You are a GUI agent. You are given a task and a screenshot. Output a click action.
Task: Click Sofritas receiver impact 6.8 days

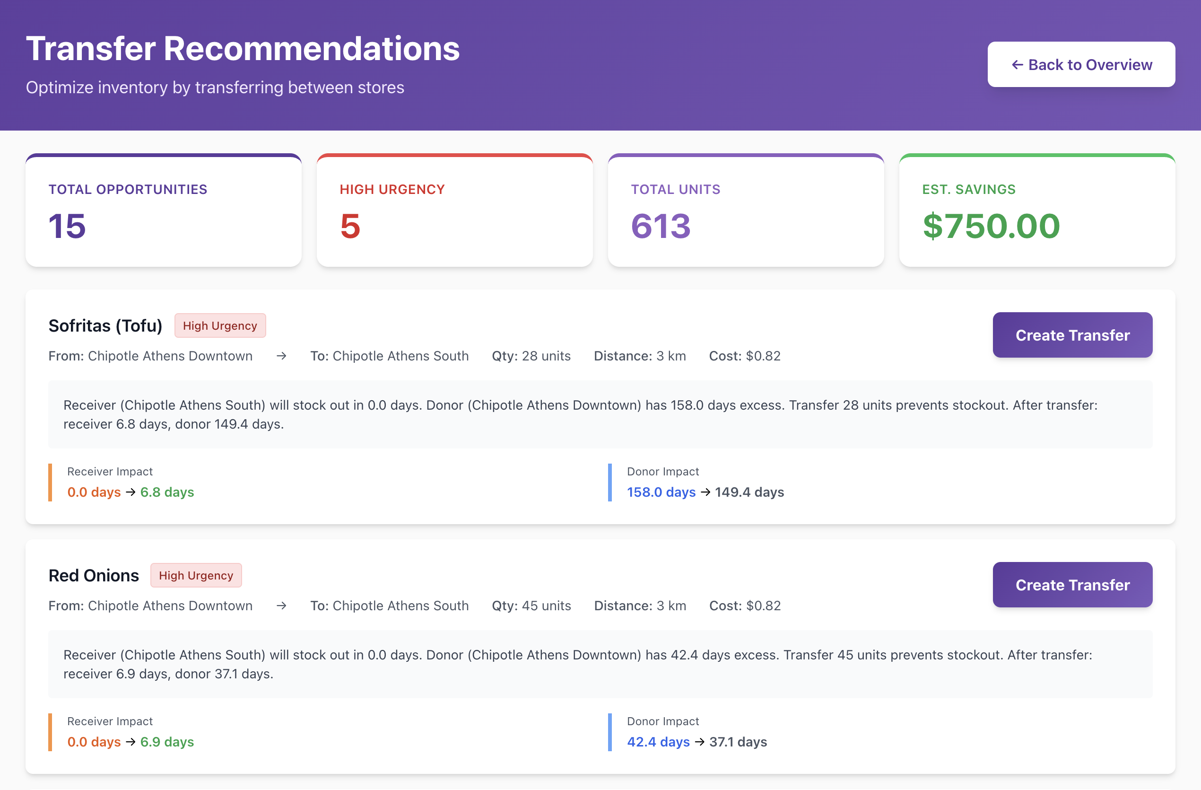click(166, 492)
